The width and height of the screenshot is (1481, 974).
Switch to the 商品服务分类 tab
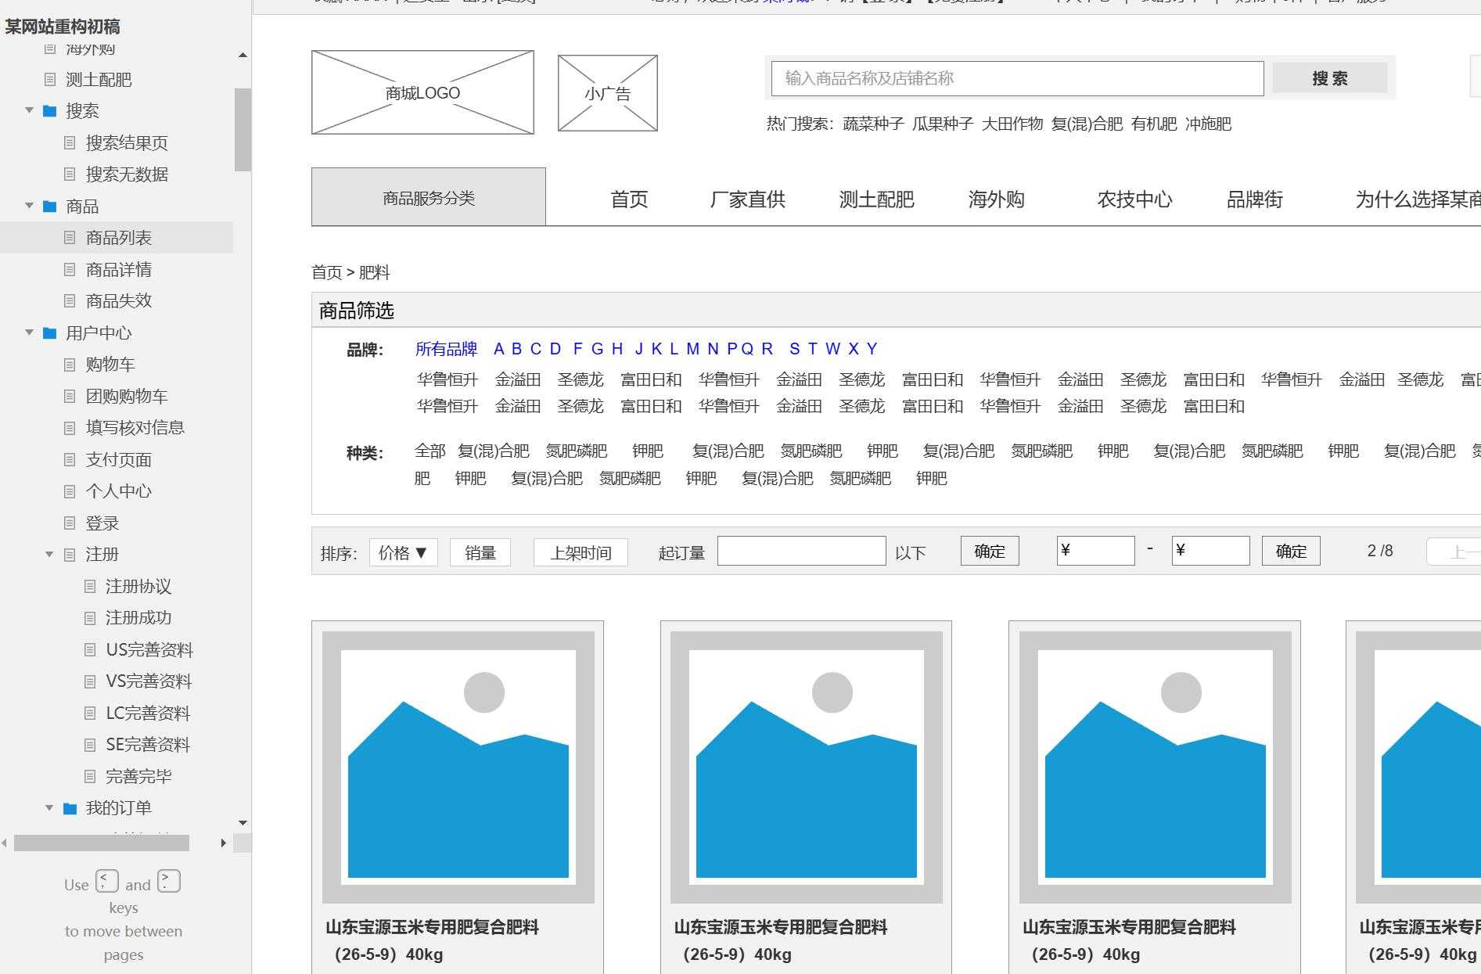point(428,197)
